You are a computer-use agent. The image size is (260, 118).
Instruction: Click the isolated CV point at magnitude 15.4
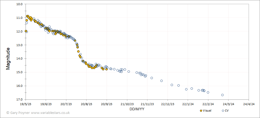coord(152,78)
